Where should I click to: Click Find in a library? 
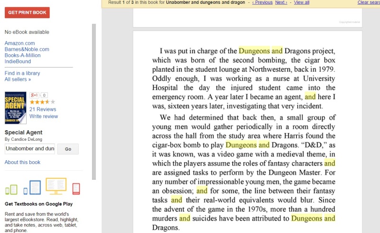pyautogui.click(x=22, y=73)
